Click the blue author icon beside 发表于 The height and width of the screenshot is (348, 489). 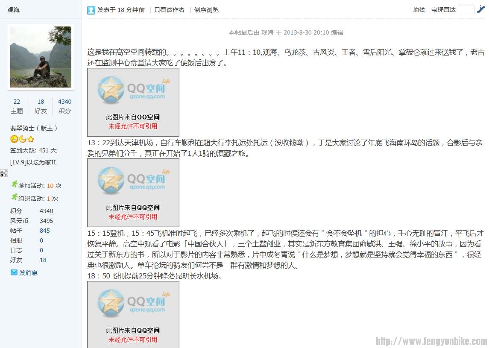click(91, 9)
